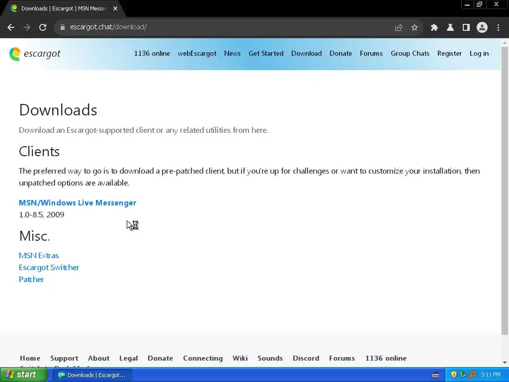Image resolution: width=509 pixels, height=382 pixels.
Task: Go to Get Started page
Action: click(266, 54)
